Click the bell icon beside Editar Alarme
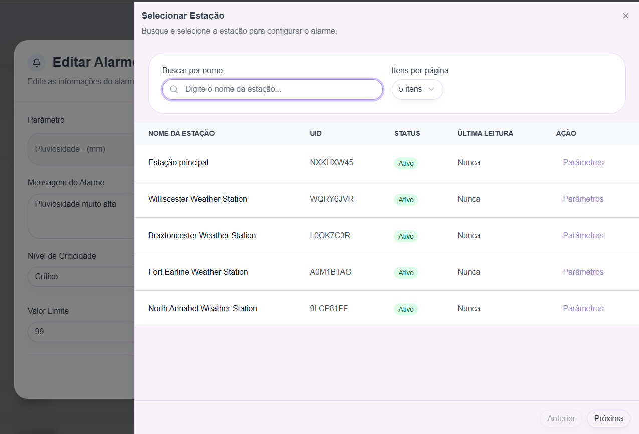This screenshot has height=434, width=639. tap(37, 62)
